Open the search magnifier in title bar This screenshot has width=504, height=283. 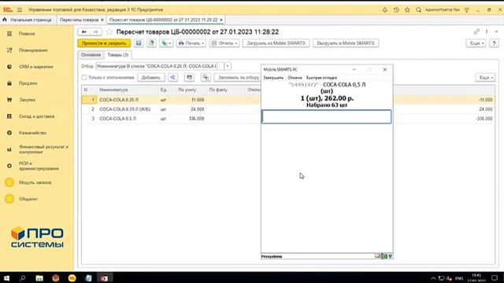point(418,10)
